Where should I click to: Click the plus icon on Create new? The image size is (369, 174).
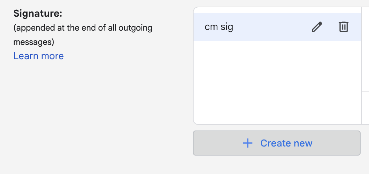tap(247, 143)
